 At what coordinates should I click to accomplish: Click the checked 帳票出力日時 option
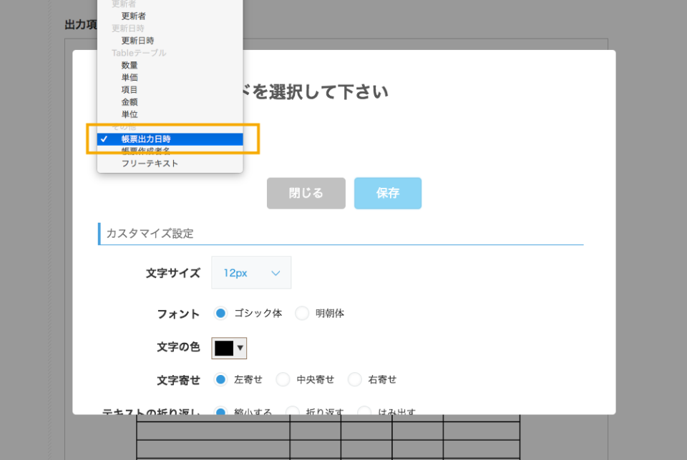(x=146, y=139)
